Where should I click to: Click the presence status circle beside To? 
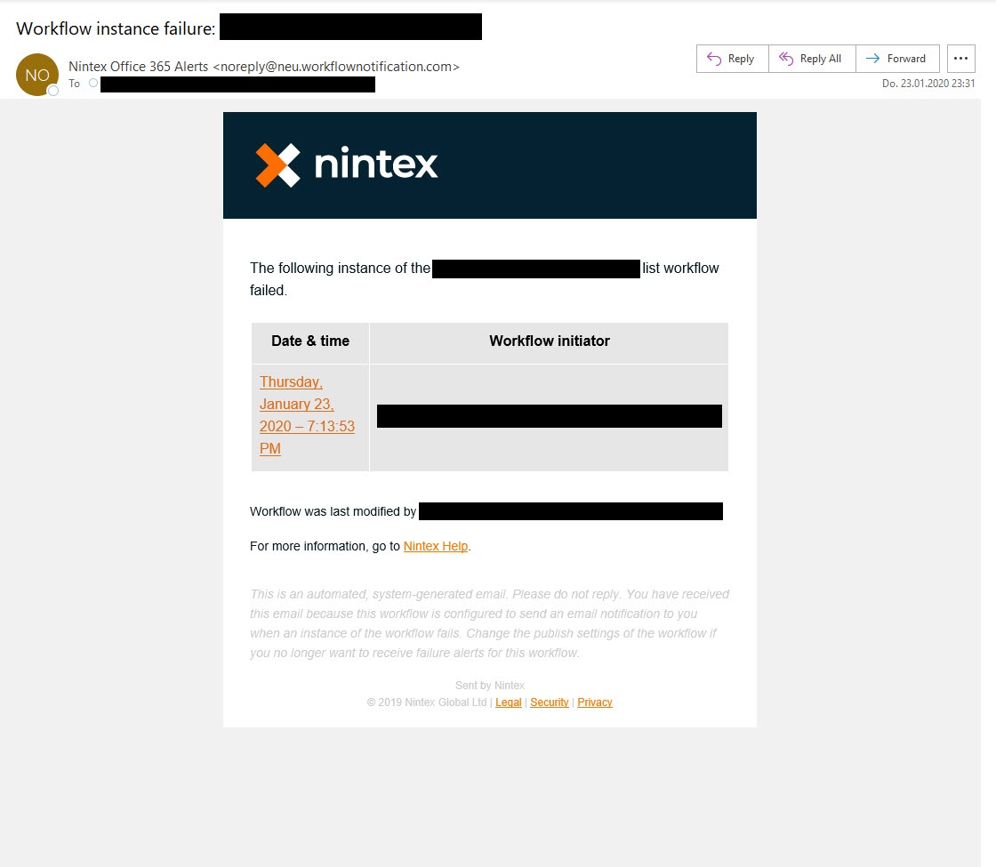click(x=93, y=84)
